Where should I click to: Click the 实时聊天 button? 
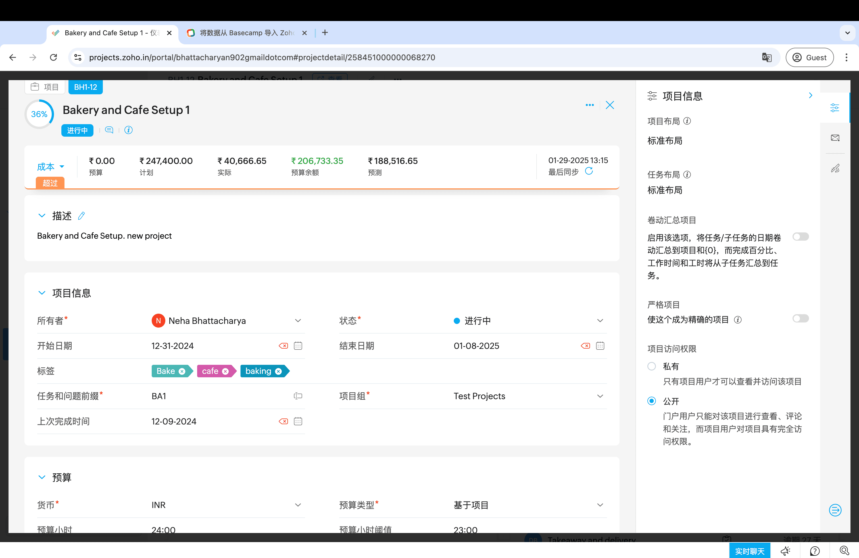pyautogui.click(x=749, y=551)
